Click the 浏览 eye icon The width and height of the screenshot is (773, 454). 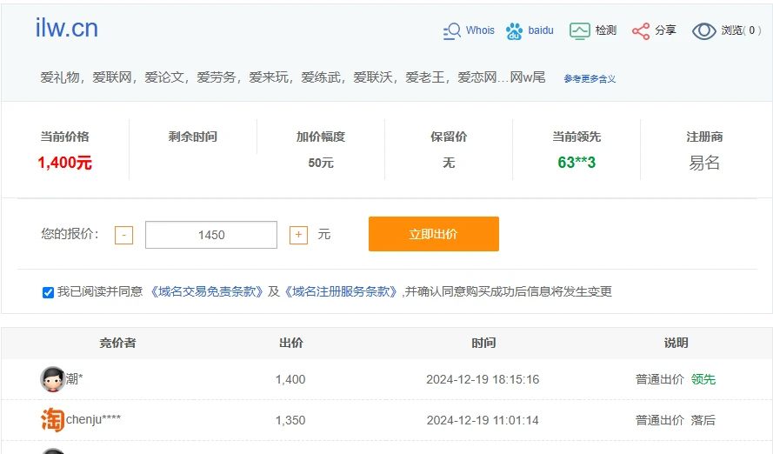click(x=703, y=31)
